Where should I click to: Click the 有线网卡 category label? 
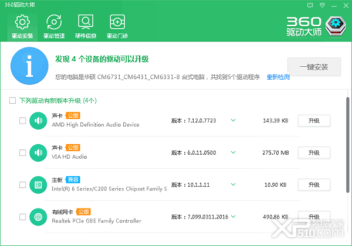[x=62, y=212]
